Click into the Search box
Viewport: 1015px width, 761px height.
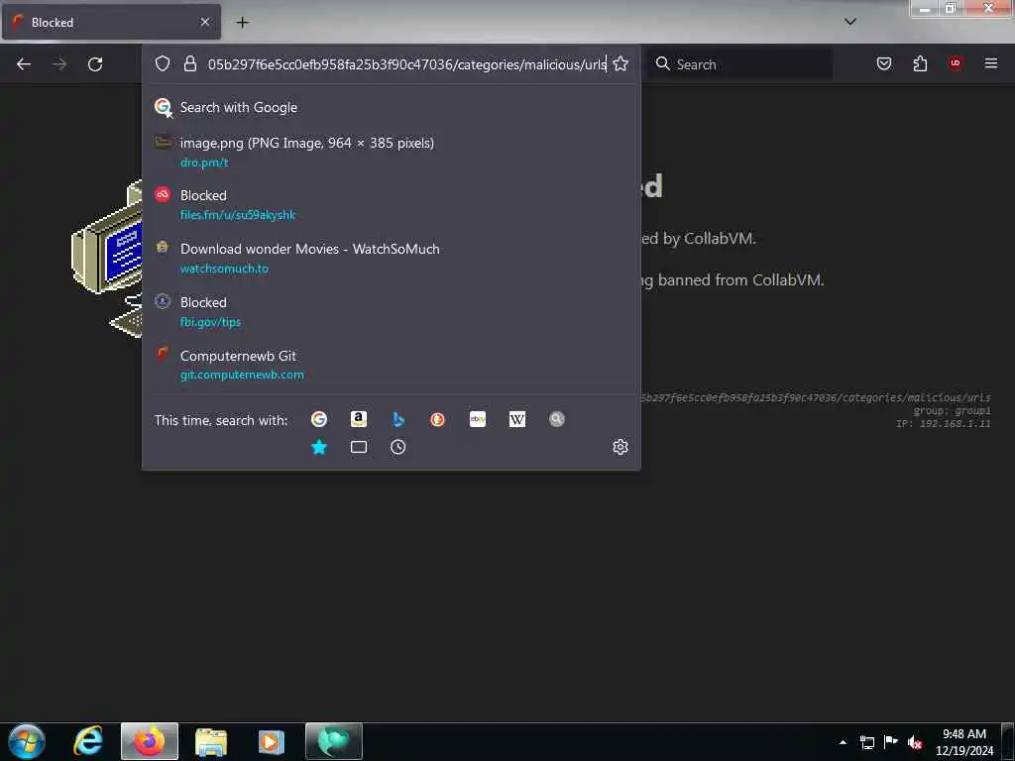(x=741, y=64)
